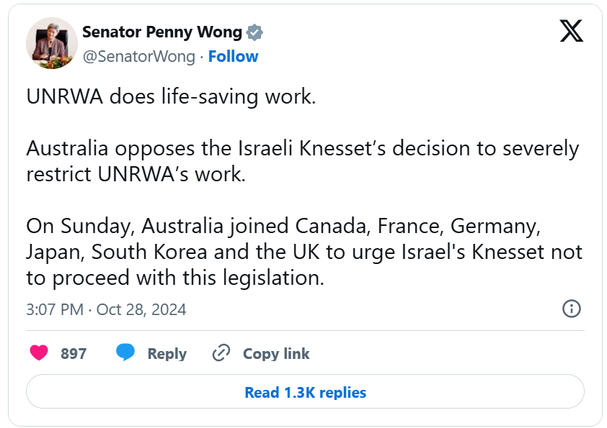Open the 3:07 PM Oct 28, 2024 timestamp
Image resolution: width=607 pixels, height=428 pixels.
click(x=106, y=309)
